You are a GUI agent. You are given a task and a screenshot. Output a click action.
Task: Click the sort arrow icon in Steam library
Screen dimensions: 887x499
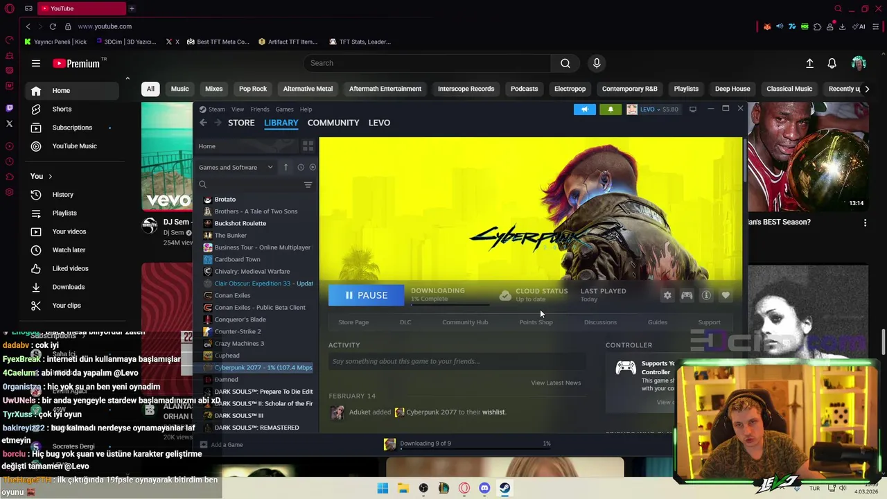pyautogui.click(x=286, y=167)
